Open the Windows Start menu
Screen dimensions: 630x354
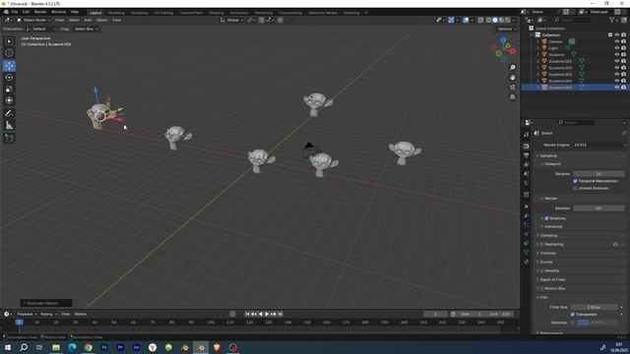coord(8,347)
